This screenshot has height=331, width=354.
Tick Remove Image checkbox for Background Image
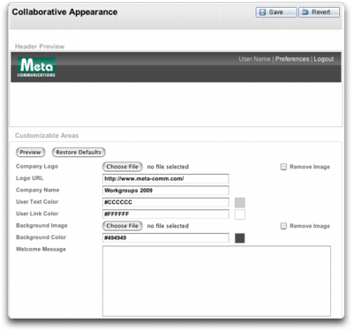tap(283, 226)
